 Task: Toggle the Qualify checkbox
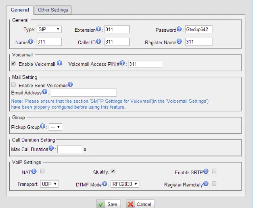tap(113, 171)
